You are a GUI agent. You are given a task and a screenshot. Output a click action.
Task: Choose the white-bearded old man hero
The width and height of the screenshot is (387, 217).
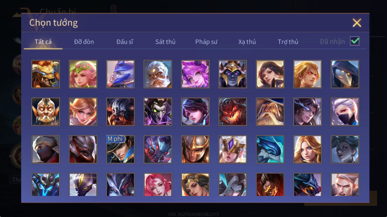coord(158,74)
